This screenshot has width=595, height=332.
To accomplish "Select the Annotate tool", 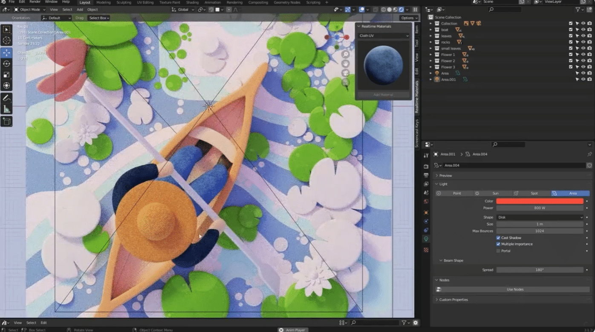I will click(6, 98).
